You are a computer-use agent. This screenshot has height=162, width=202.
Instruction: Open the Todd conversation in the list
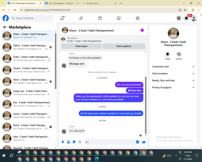click(x=27, y=59)
